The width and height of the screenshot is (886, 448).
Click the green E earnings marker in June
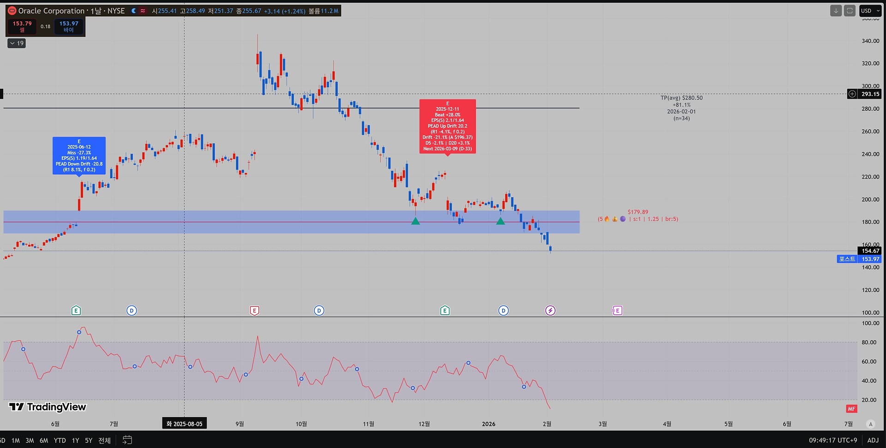click(x=76, y=311)
